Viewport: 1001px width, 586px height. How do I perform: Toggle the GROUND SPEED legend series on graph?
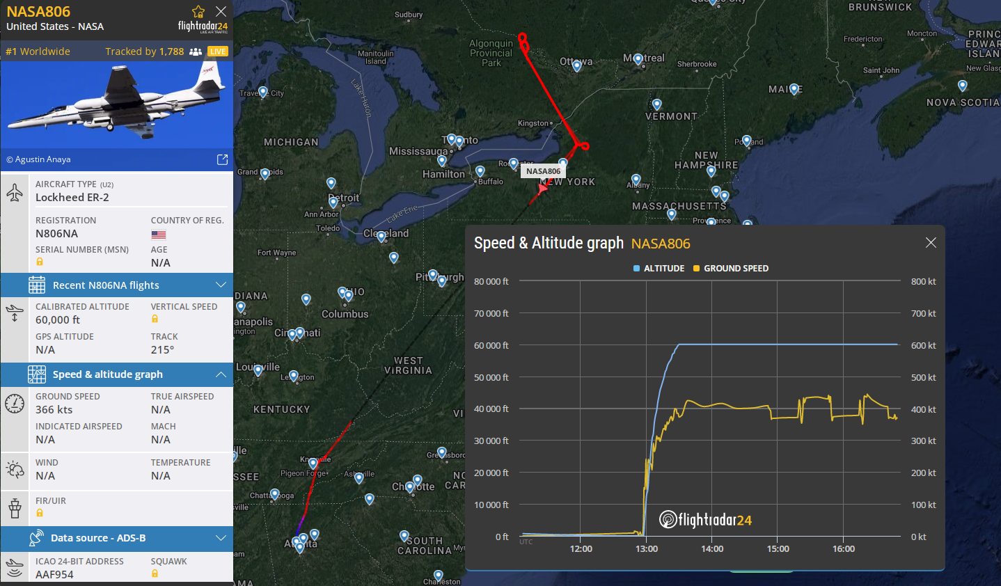[731, 268]
